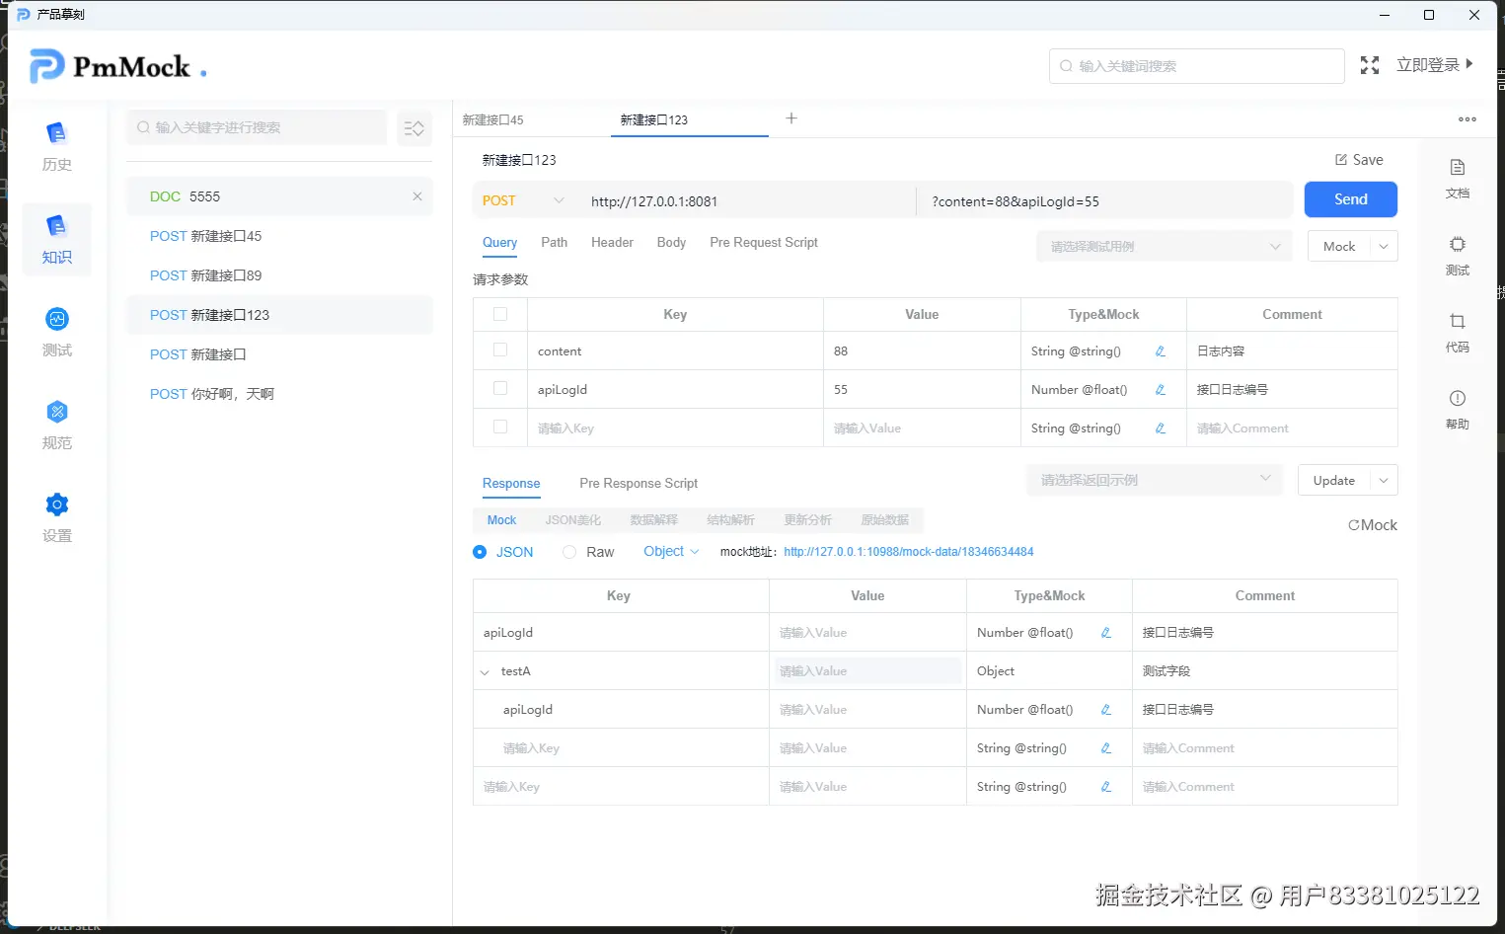
Task: Select the Raw radio button
Action: 569,552
